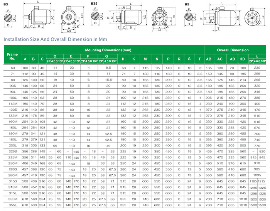
Task: Click L value 1035 in the 280M row
Action: coord(257,175)
